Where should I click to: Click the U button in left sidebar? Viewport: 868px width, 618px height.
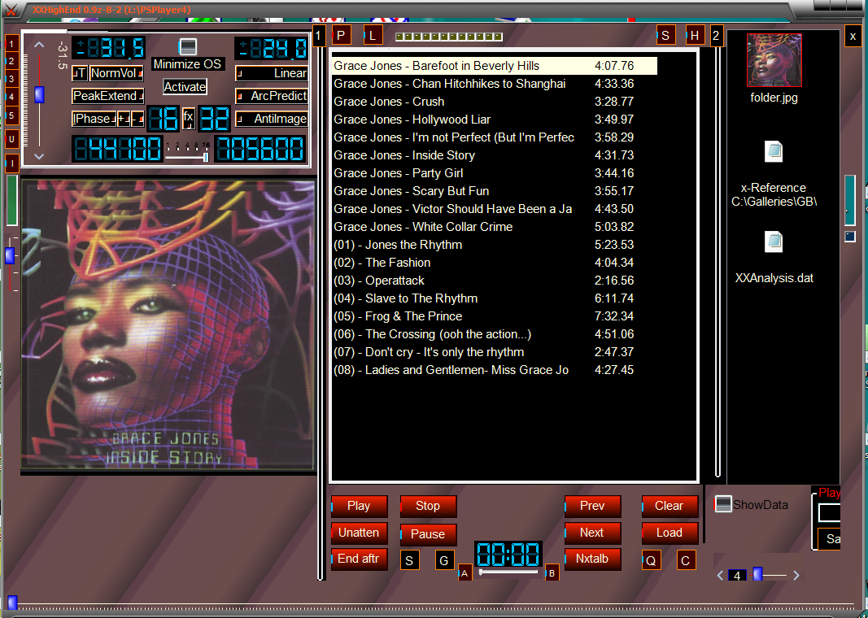(11, 138)
